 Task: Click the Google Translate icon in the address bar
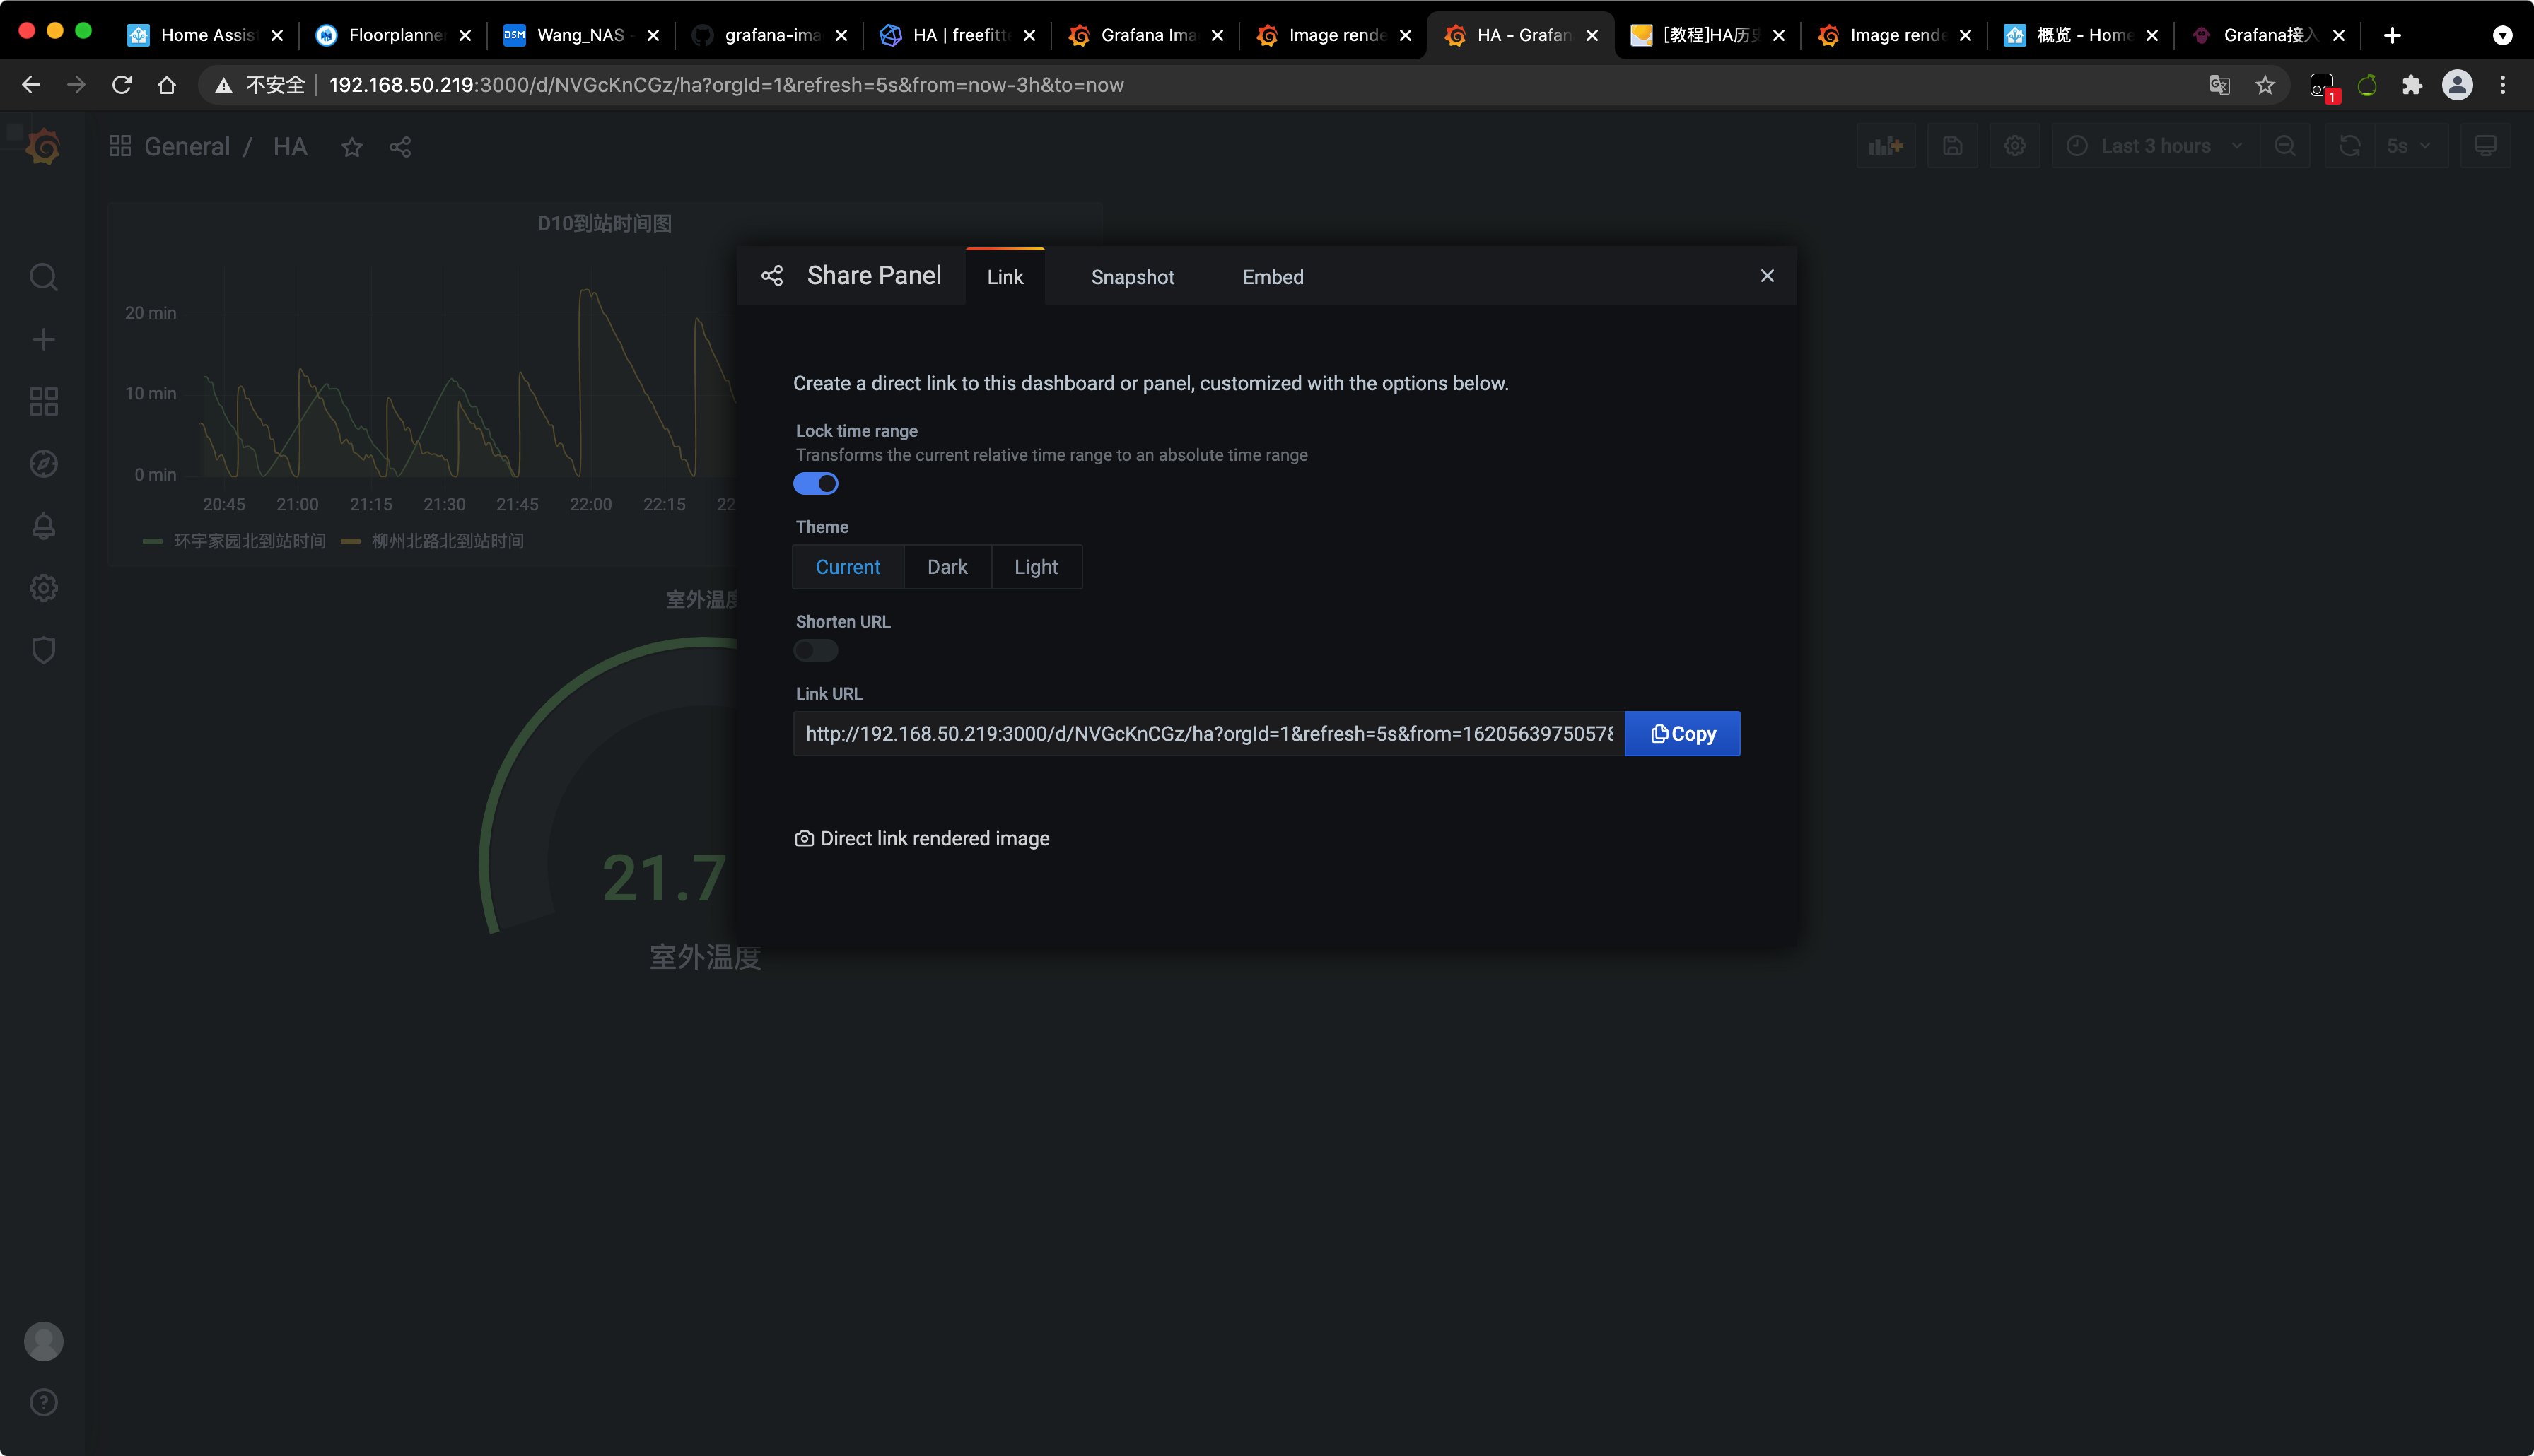pyautogui.click(x=2219, y=85)
